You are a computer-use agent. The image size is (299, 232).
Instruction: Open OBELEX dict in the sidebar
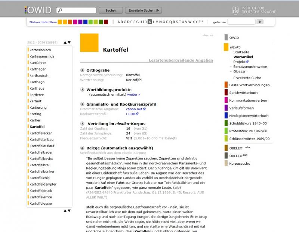(x=238, y=155)
